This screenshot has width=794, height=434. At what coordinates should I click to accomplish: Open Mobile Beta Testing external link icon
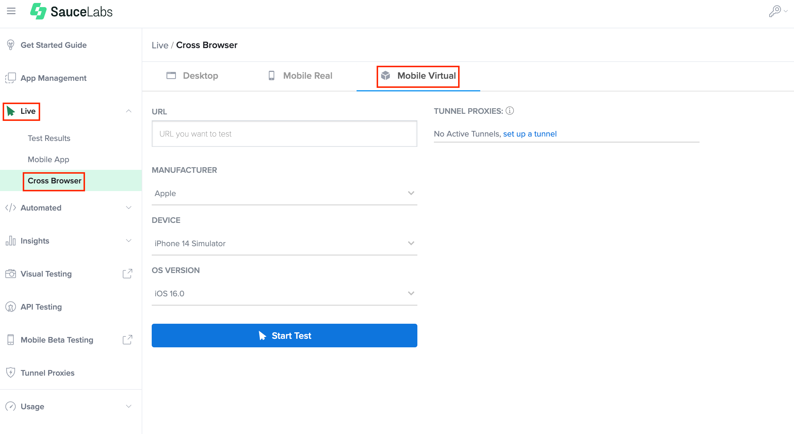point(127,340)
